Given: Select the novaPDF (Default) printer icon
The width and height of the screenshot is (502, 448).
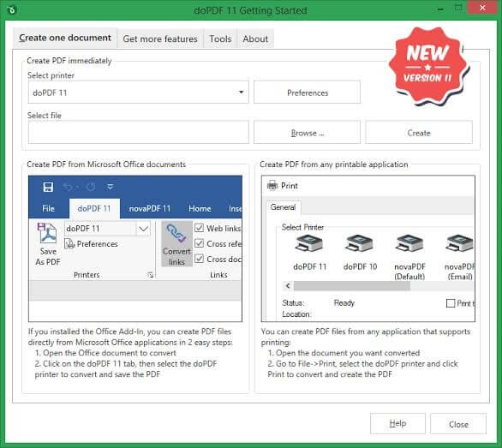Looking at the screenshot, I should point(409,243).
